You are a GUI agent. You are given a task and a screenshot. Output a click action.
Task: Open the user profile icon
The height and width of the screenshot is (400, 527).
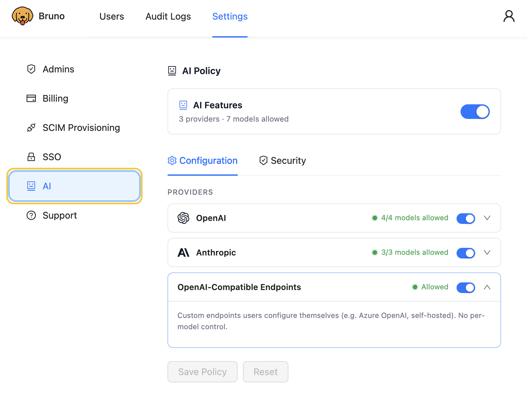coord(509,16)
